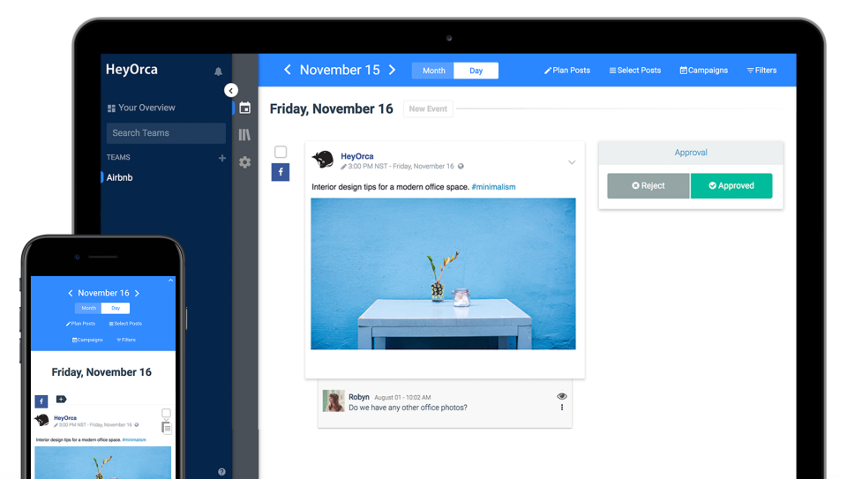Tap #minimalism hashtag on the phone
Viewport: 847px width, 479px height.
tap(134, 439)
